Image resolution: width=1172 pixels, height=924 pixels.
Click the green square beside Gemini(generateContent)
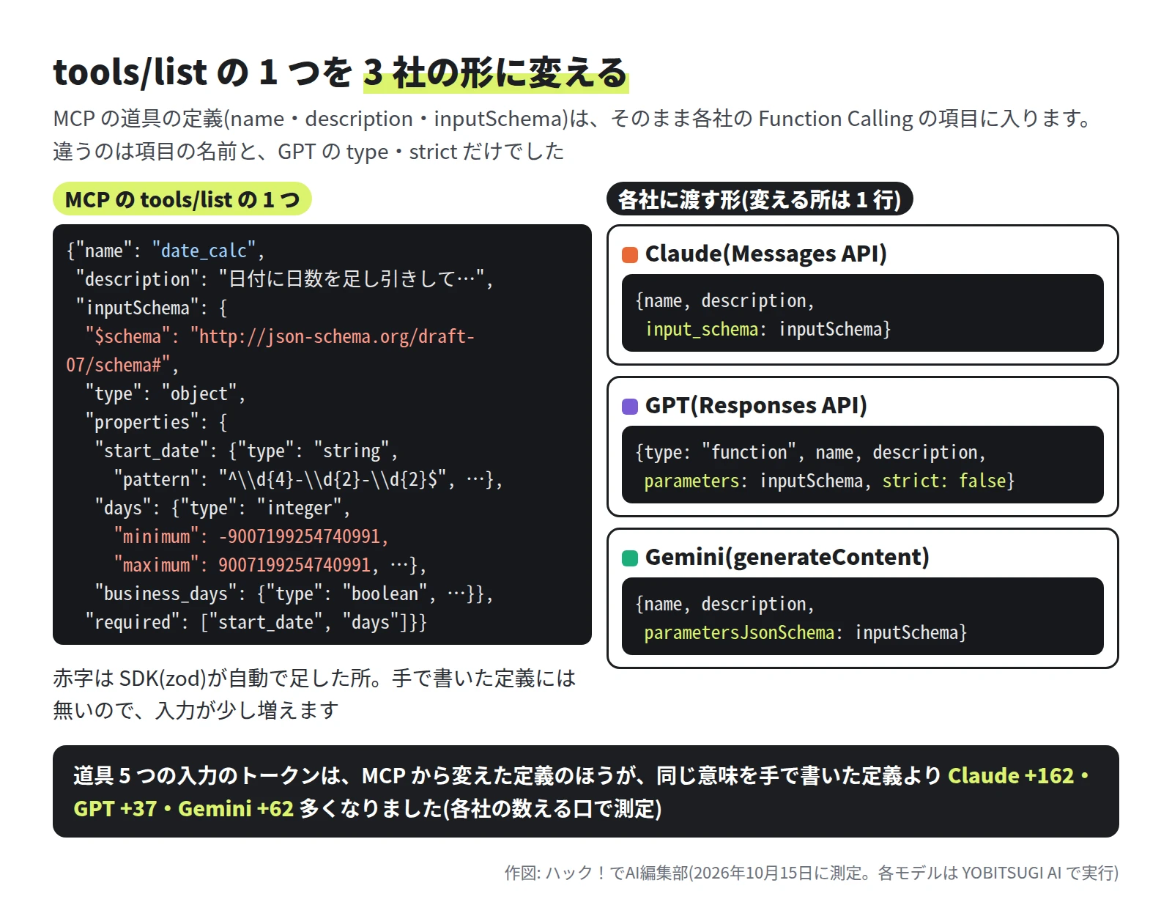[630, 558]
